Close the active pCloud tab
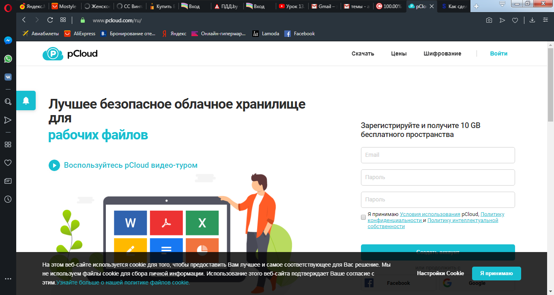The height and width of the screenshot is (295, 554). (x=432, y=6)
